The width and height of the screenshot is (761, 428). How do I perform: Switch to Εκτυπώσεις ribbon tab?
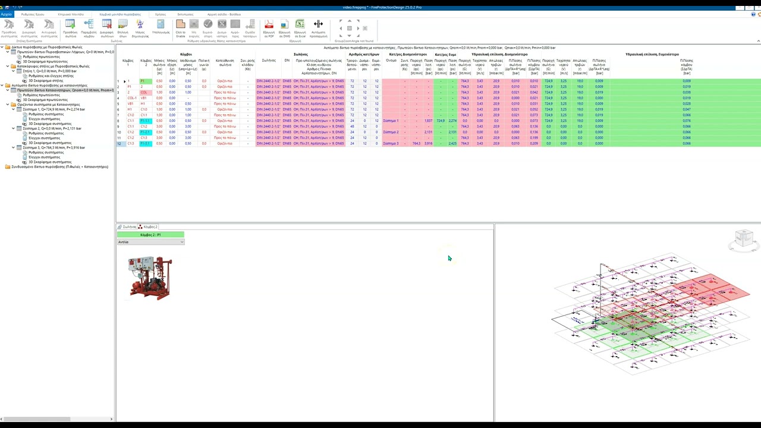[185, 14]
